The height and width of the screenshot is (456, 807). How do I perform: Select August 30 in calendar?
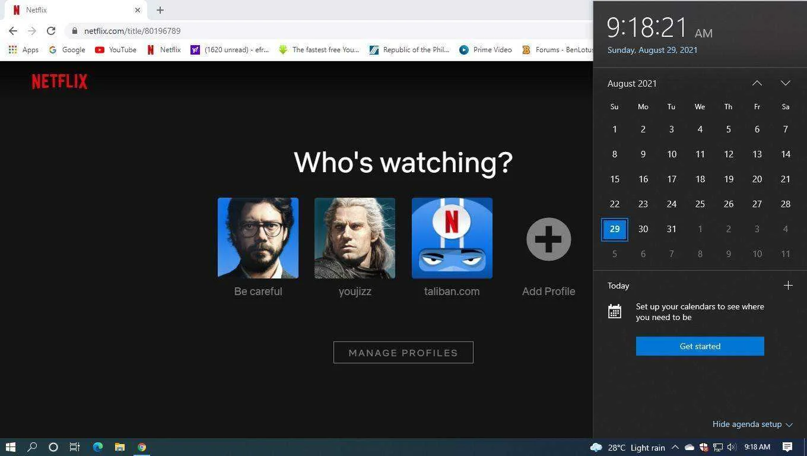(x=643, y=229)
